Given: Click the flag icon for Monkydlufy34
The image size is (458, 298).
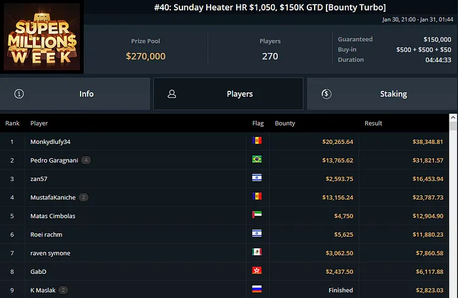Looking at the screenshot, I should pyautogui.click(x=257, y=141).
